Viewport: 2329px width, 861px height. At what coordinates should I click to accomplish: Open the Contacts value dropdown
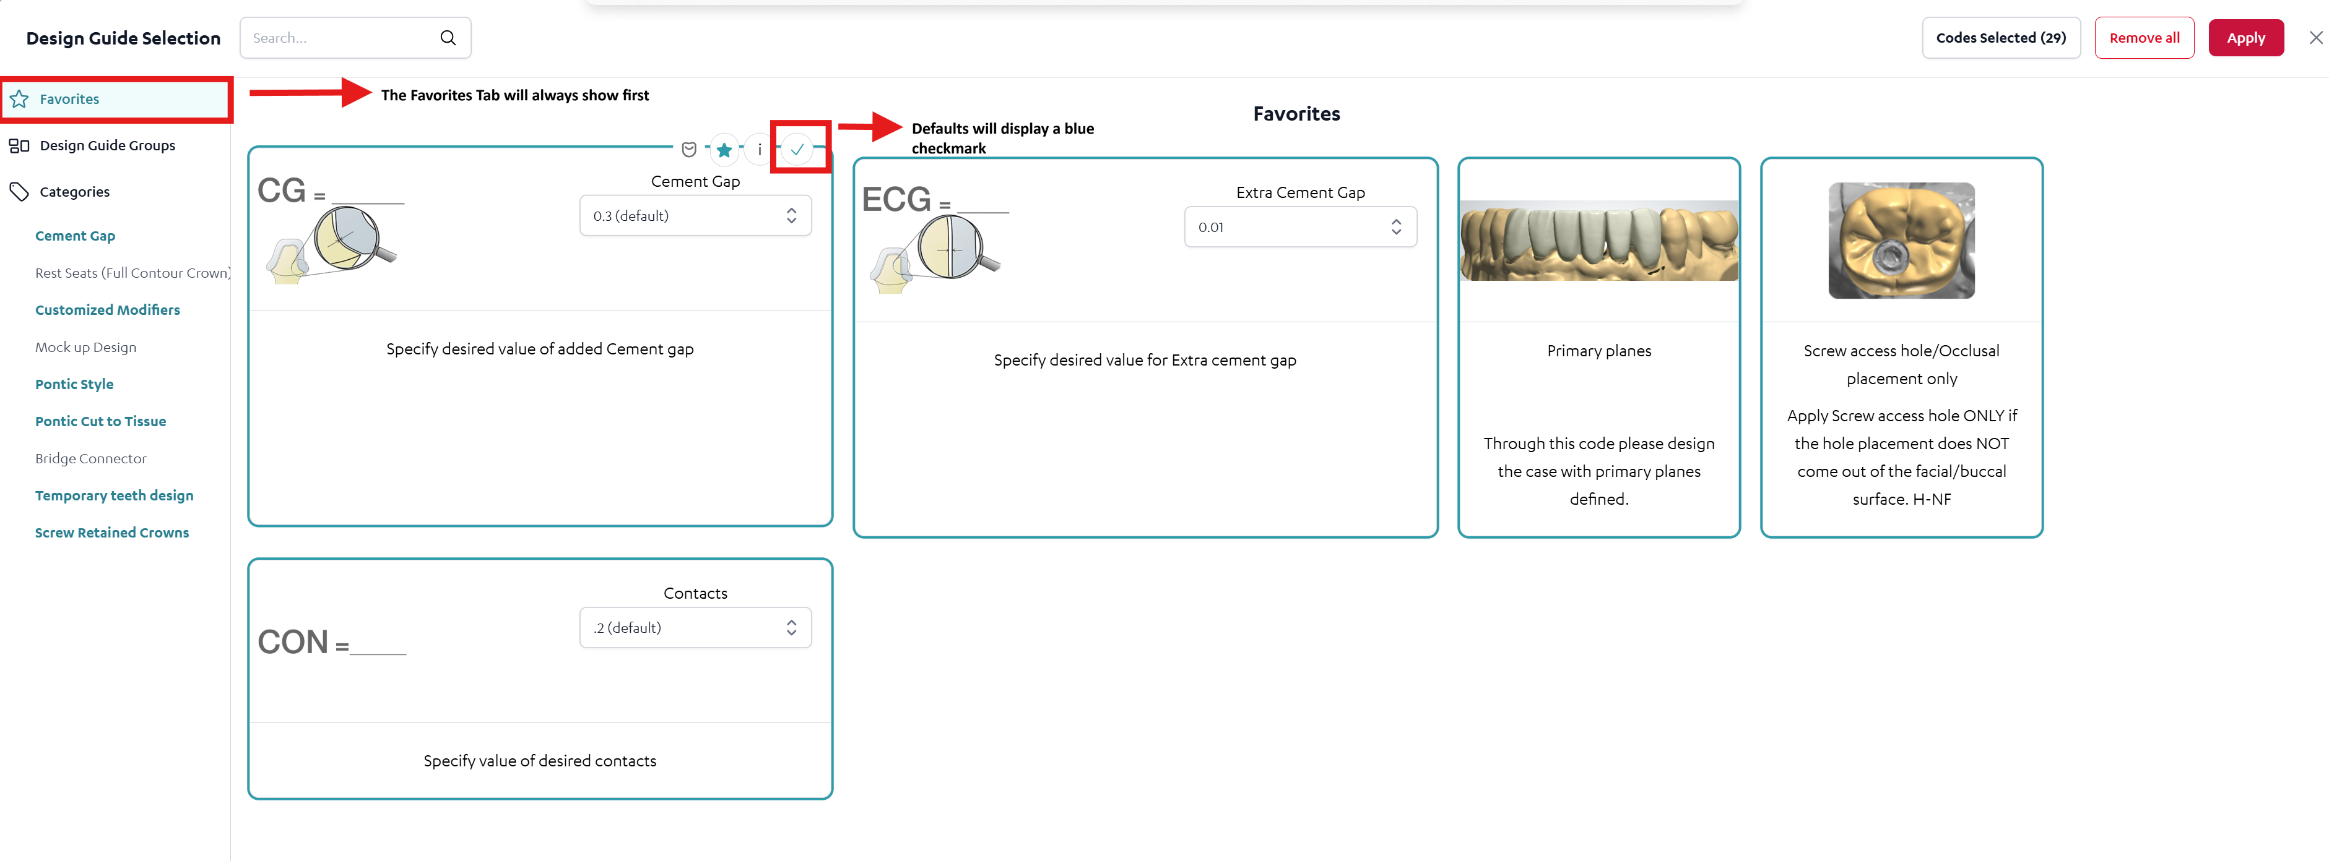(x=695, y=628)
